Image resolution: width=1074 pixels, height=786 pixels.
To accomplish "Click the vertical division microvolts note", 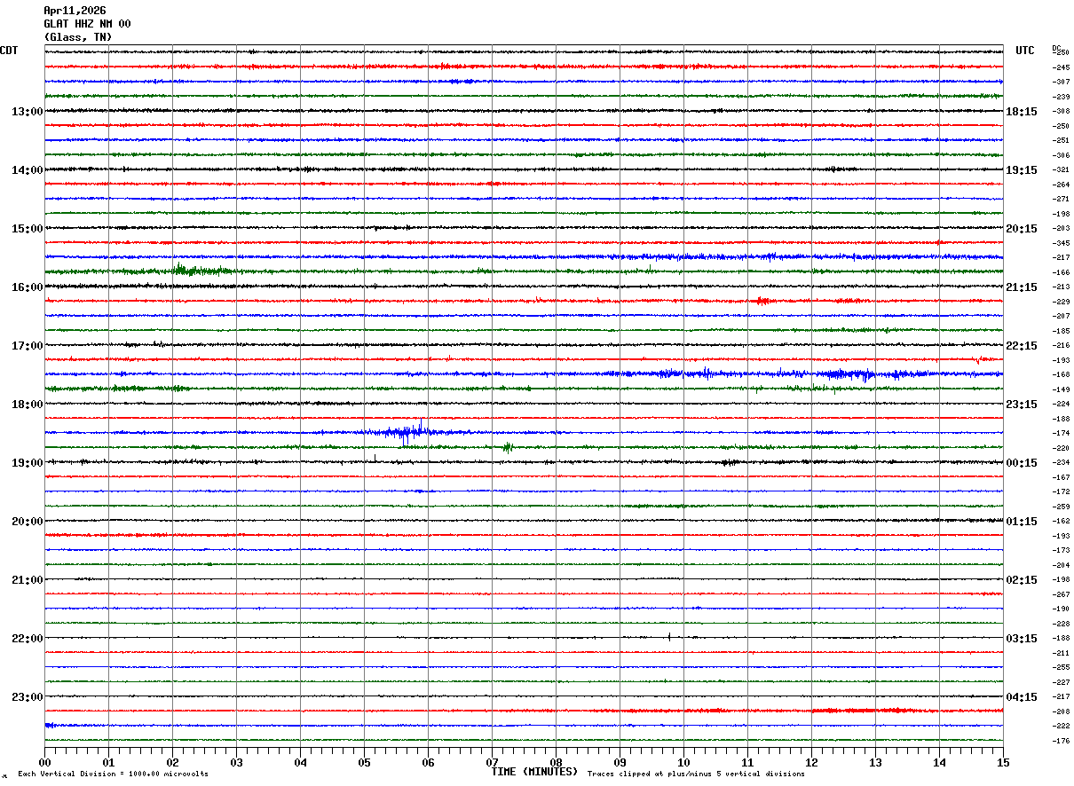I will pos(113,774).
